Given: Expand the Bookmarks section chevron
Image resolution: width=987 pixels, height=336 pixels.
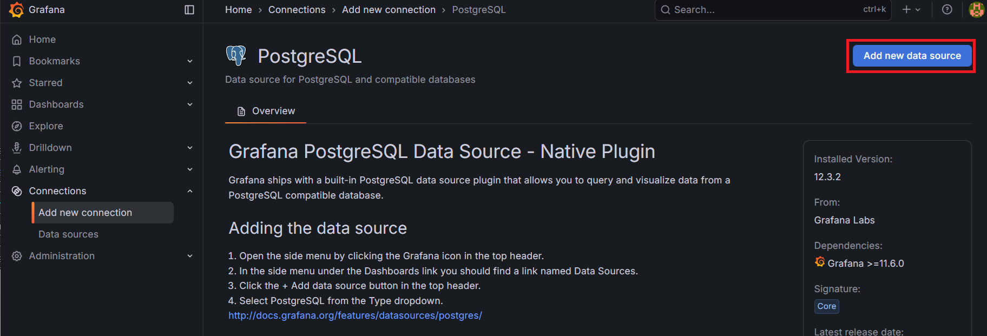Looking at the screenshot, I should tap(190, 61).
